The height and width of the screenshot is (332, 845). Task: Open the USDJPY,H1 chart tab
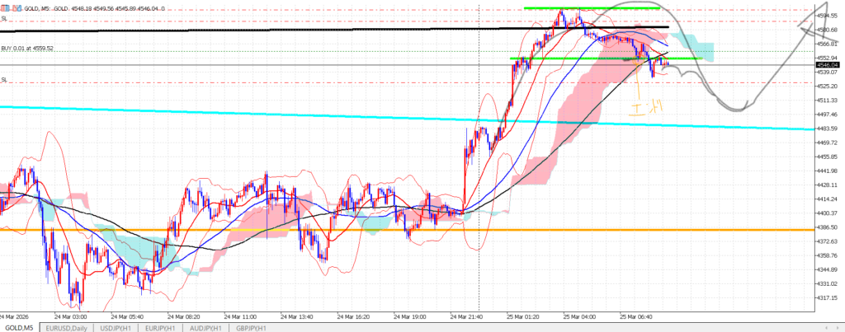click(x=116, y=327)
